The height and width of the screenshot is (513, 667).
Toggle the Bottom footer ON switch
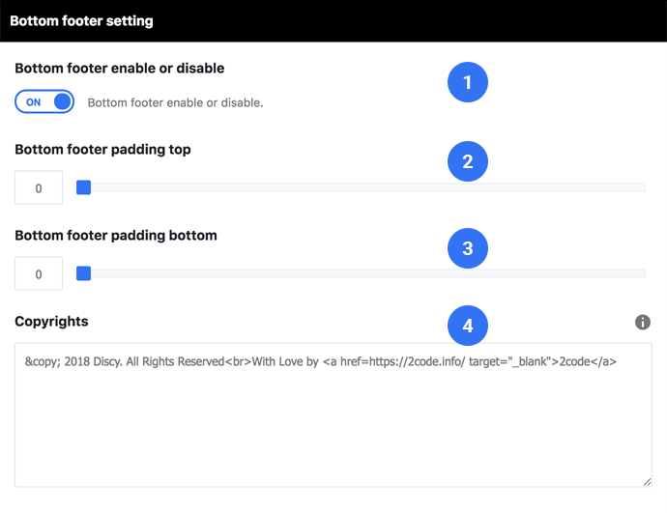click(x=44, y=101)
